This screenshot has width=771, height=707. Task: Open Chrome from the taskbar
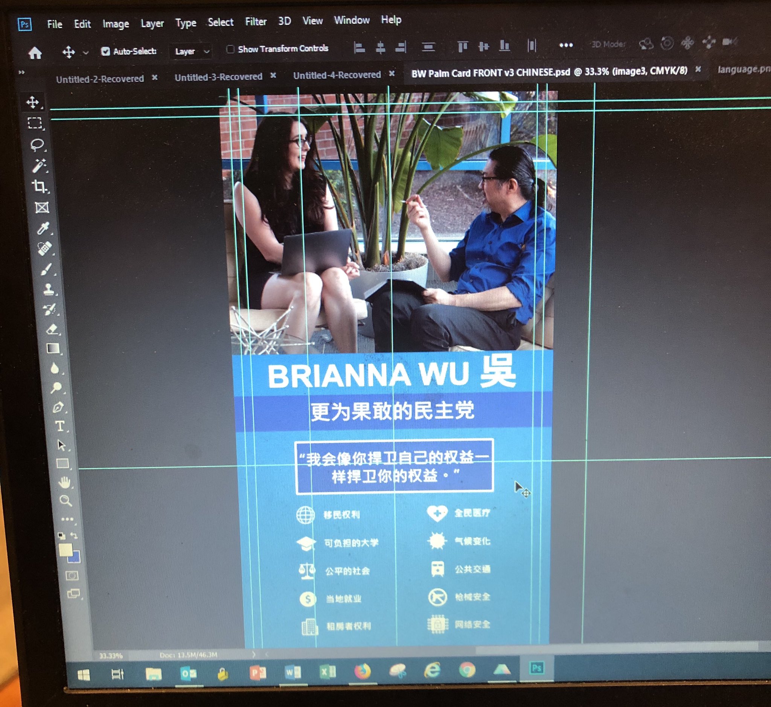click(x=467, y=670)
